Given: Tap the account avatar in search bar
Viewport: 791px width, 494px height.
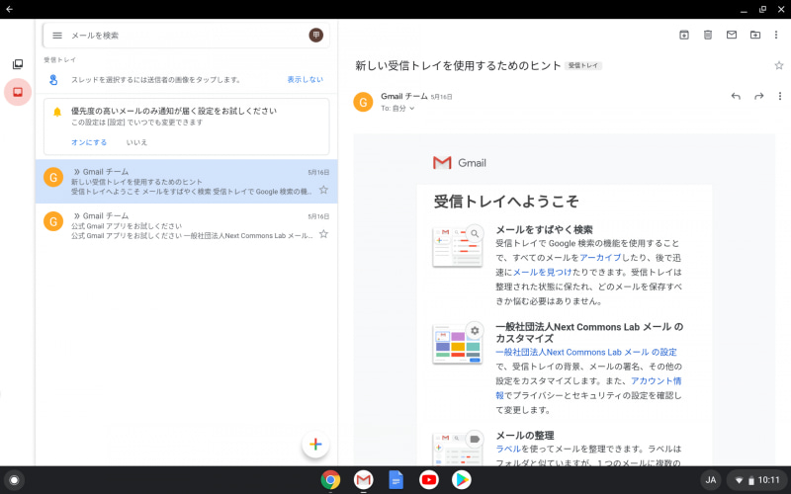Looking at the screenshot, I should pyautogui.click(x=315, y=35).
